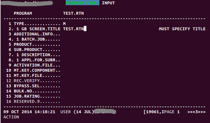The image size is (210, 123).
Task: Click the >>>3>>> page indicator
Action: click(x=196, y=112)
